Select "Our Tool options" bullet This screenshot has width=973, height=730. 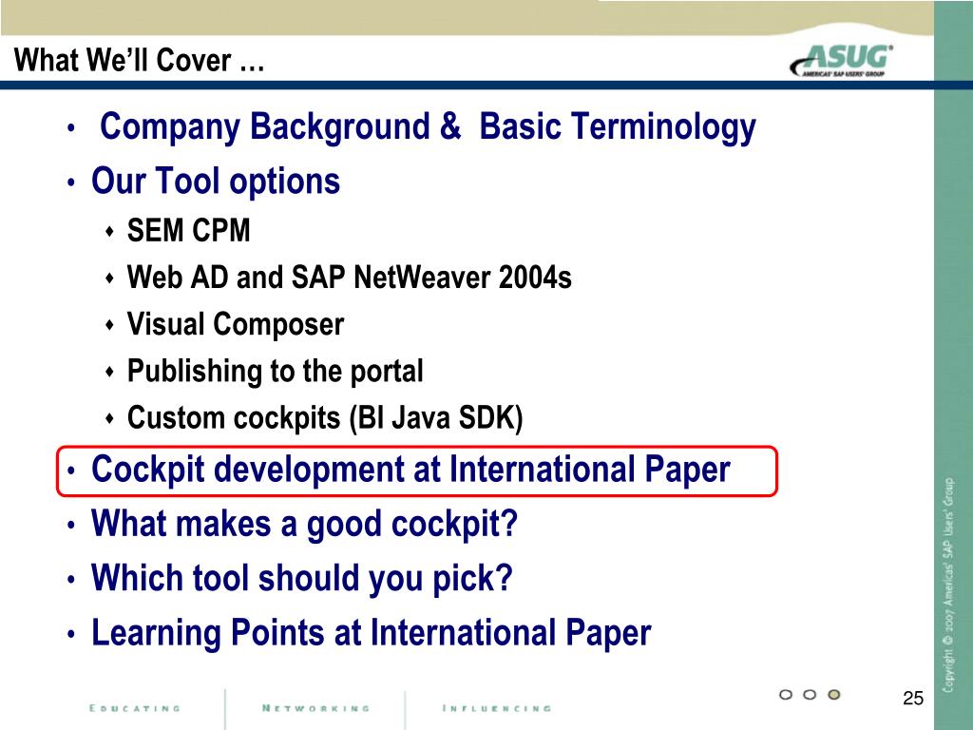click(x=216, y=182)
